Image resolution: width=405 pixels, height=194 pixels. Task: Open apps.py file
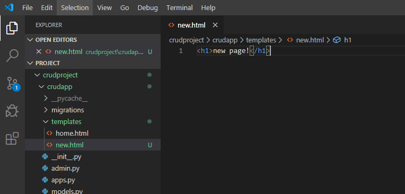coord(63,180)
